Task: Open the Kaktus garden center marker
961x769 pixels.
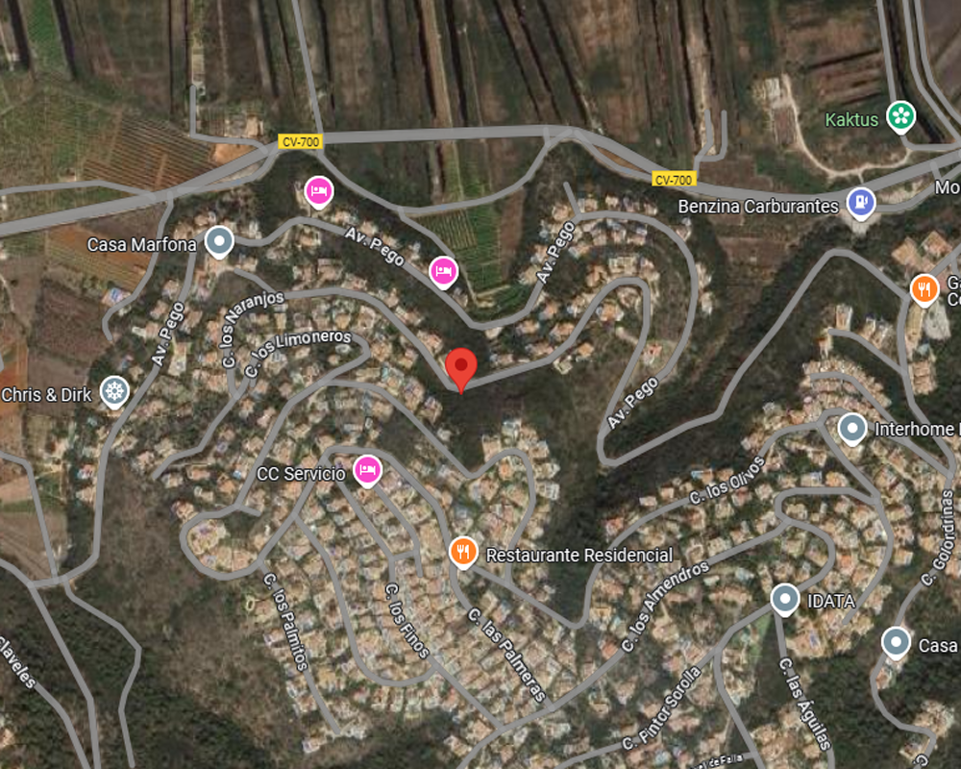Action: [901, 116]
